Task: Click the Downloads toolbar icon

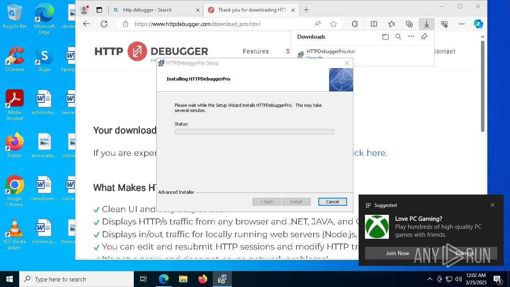Action: [x=426, y=24]
